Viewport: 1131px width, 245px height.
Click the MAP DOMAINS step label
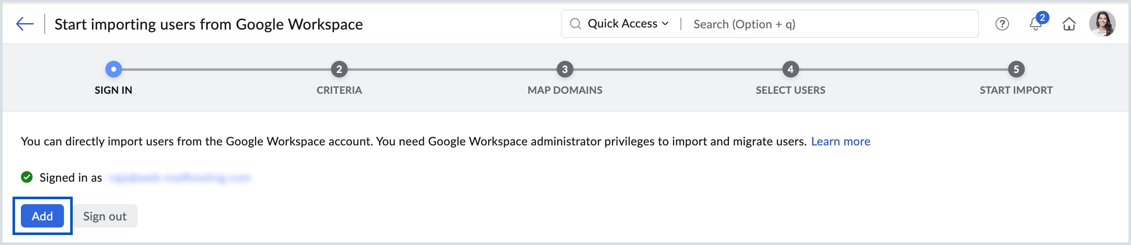coord(565,90)
